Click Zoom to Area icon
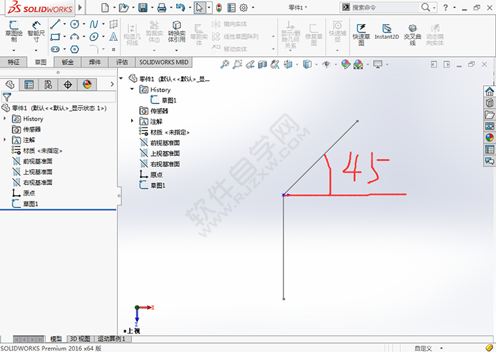This screenshot has width=496, height=352. [x=237, y=64]
